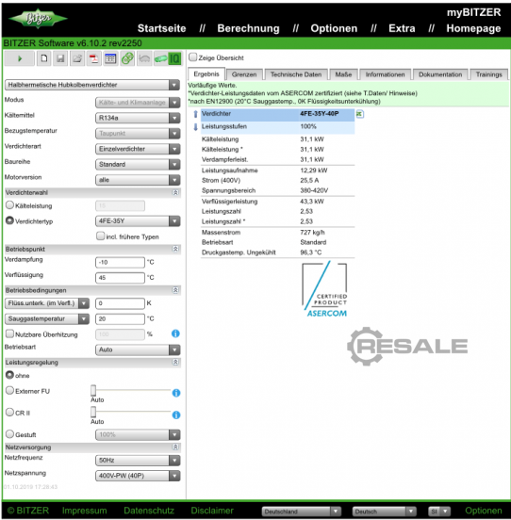Collapse the Betriebspunkt section

coord(175,249)
